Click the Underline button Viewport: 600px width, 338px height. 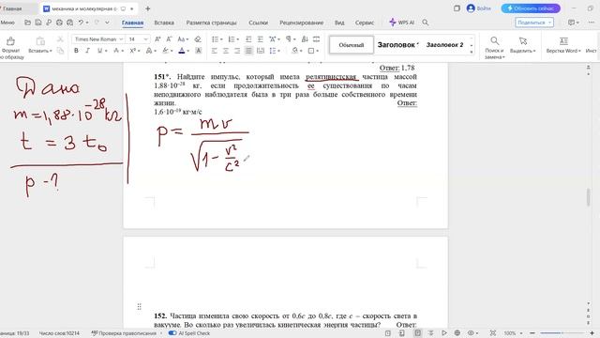tap(100, 51)
